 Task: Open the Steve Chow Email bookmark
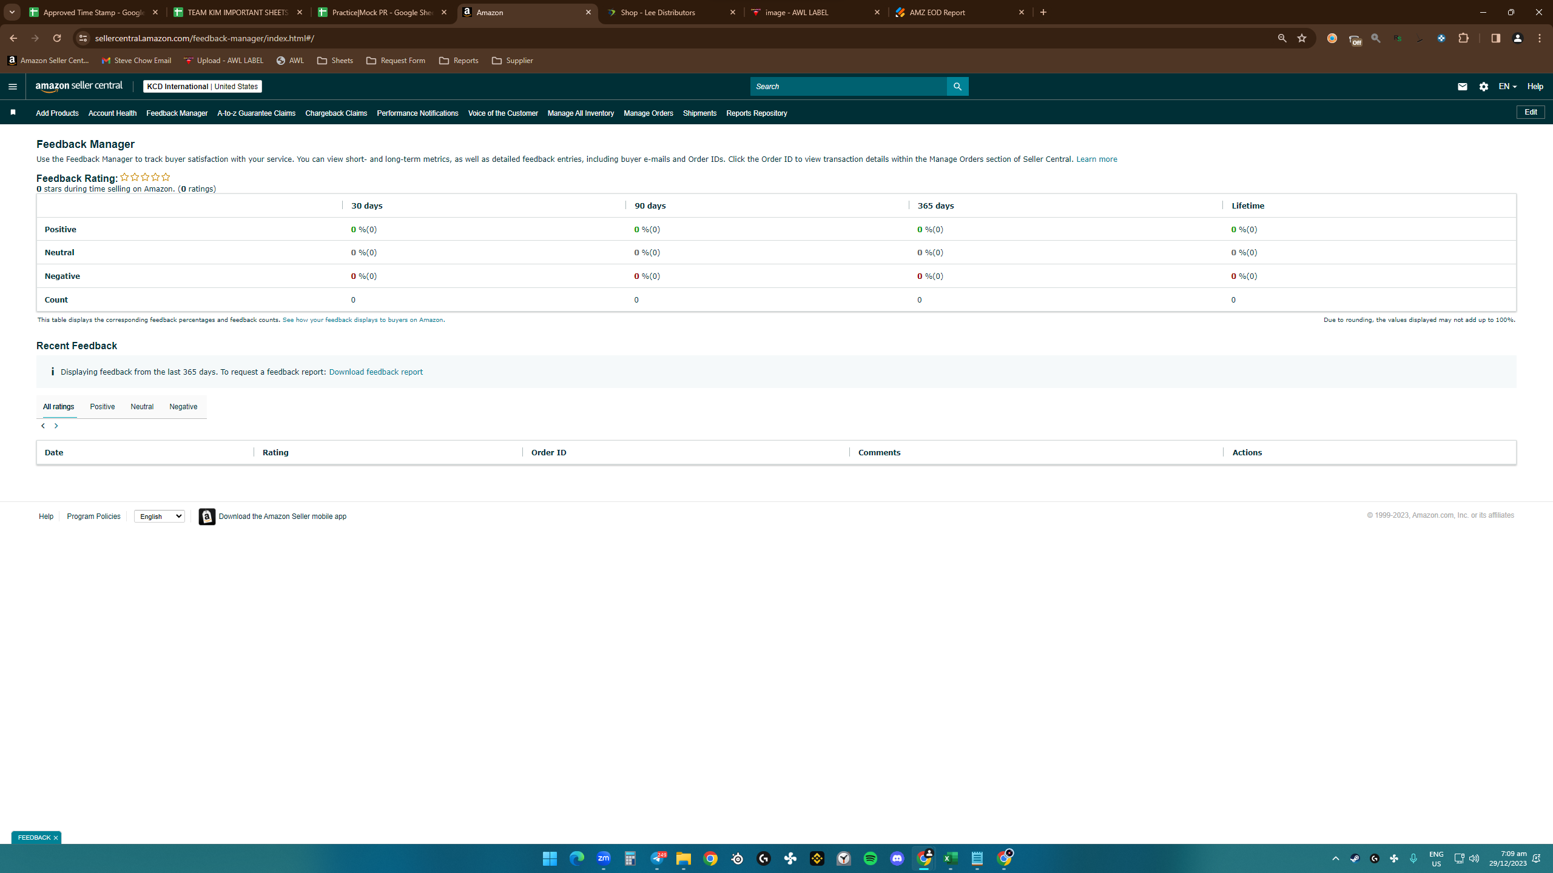coord(136,61)
